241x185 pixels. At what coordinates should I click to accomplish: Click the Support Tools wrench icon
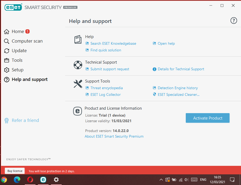pyautogui.click(x=78, y=84)
